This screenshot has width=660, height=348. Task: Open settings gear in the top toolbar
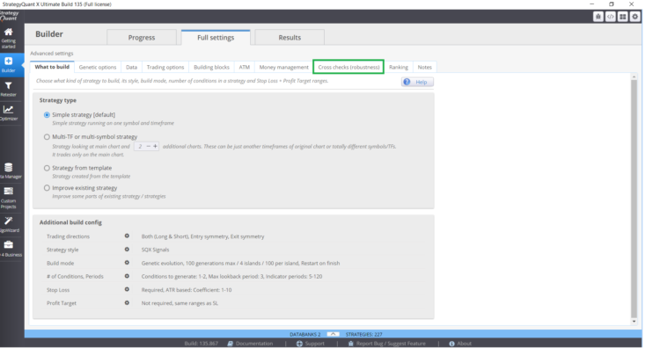coord(634,17)
